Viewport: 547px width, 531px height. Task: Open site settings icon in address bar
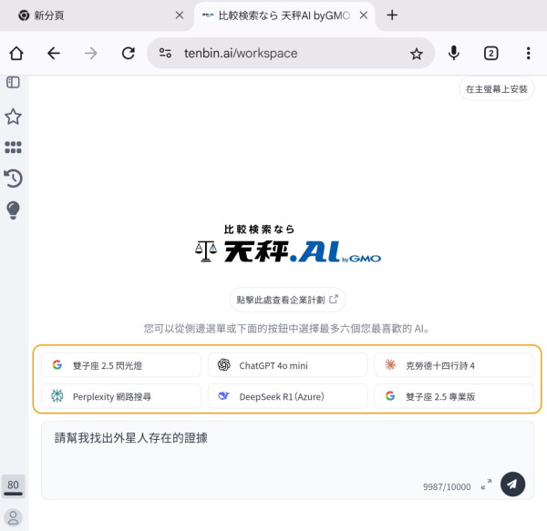165,53
